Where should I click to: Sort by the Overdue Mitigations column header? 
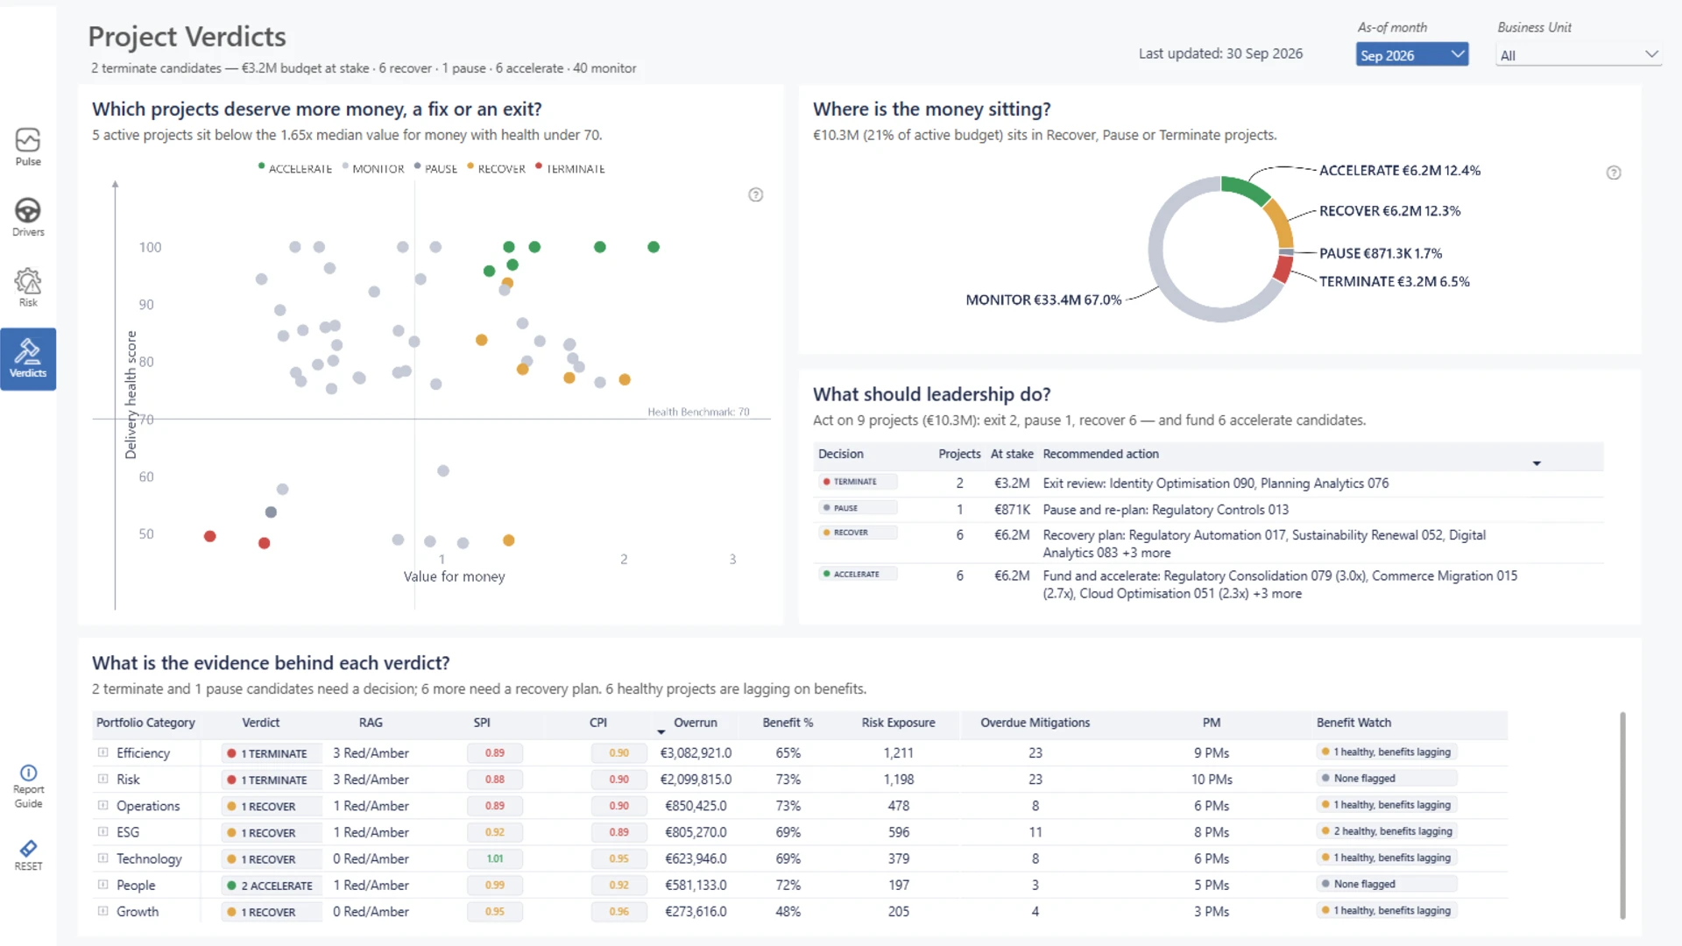tap(1035, 723)
